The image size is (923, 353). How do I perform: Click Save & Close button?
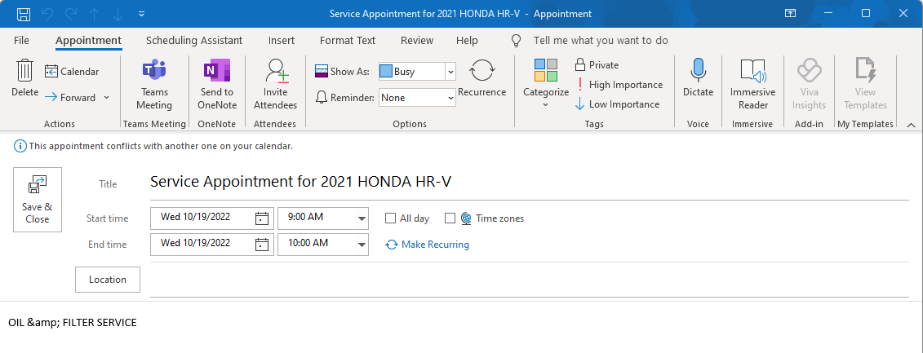38,200
